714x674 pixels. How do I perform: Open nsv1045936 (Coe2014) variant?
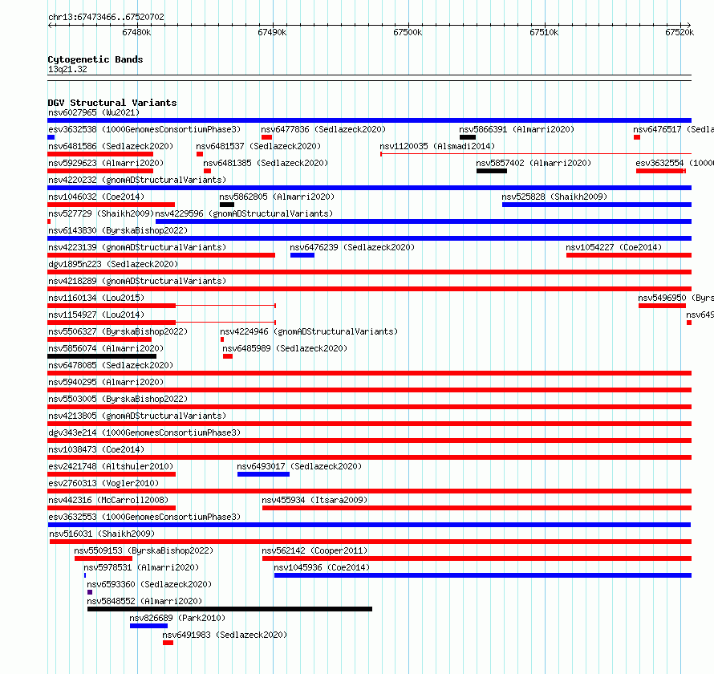(x=322, y=567)
